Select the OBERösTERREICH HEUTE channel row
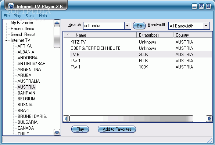The height and width of the screenshot is (145, 215). point(137,48)
